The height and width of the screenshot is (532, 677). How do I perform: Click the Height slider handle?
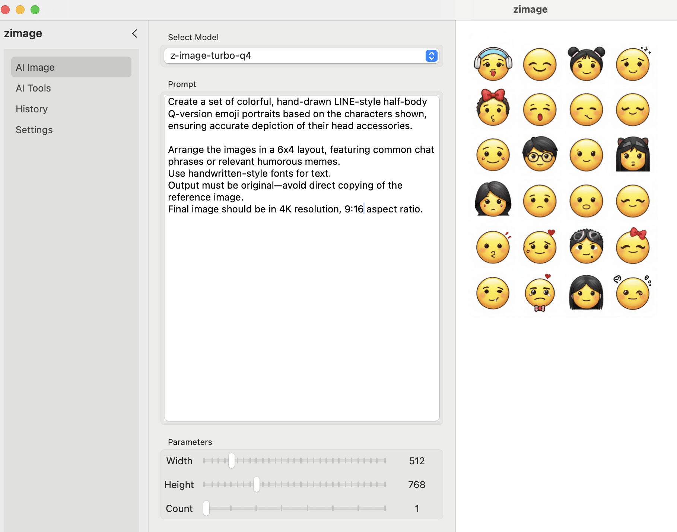(257, 484)
